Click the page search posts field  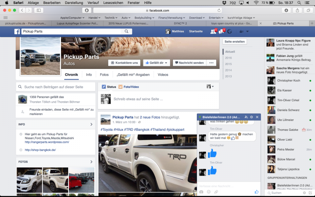[x=56, y=87]
